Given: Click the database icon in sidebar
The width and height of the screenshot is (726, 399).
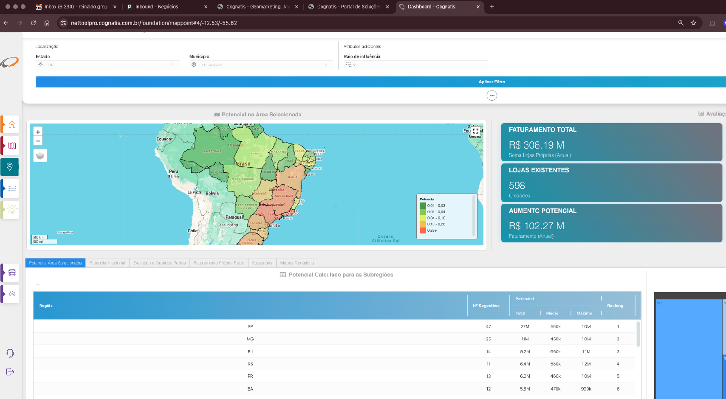Looking at the screenshot, I should (x=12, y=273).
